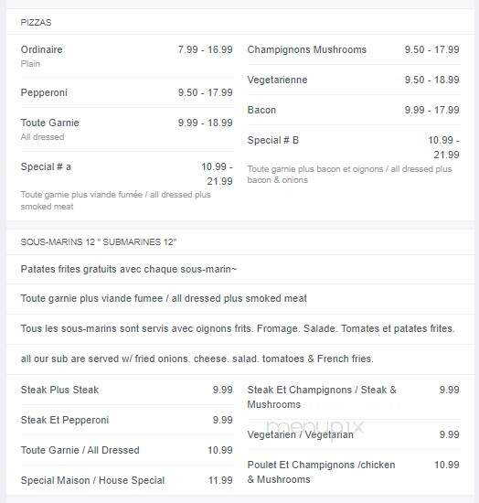
Task: Click the 7.99 - 16.99 Ordinaire price
Action: point(205,49)
